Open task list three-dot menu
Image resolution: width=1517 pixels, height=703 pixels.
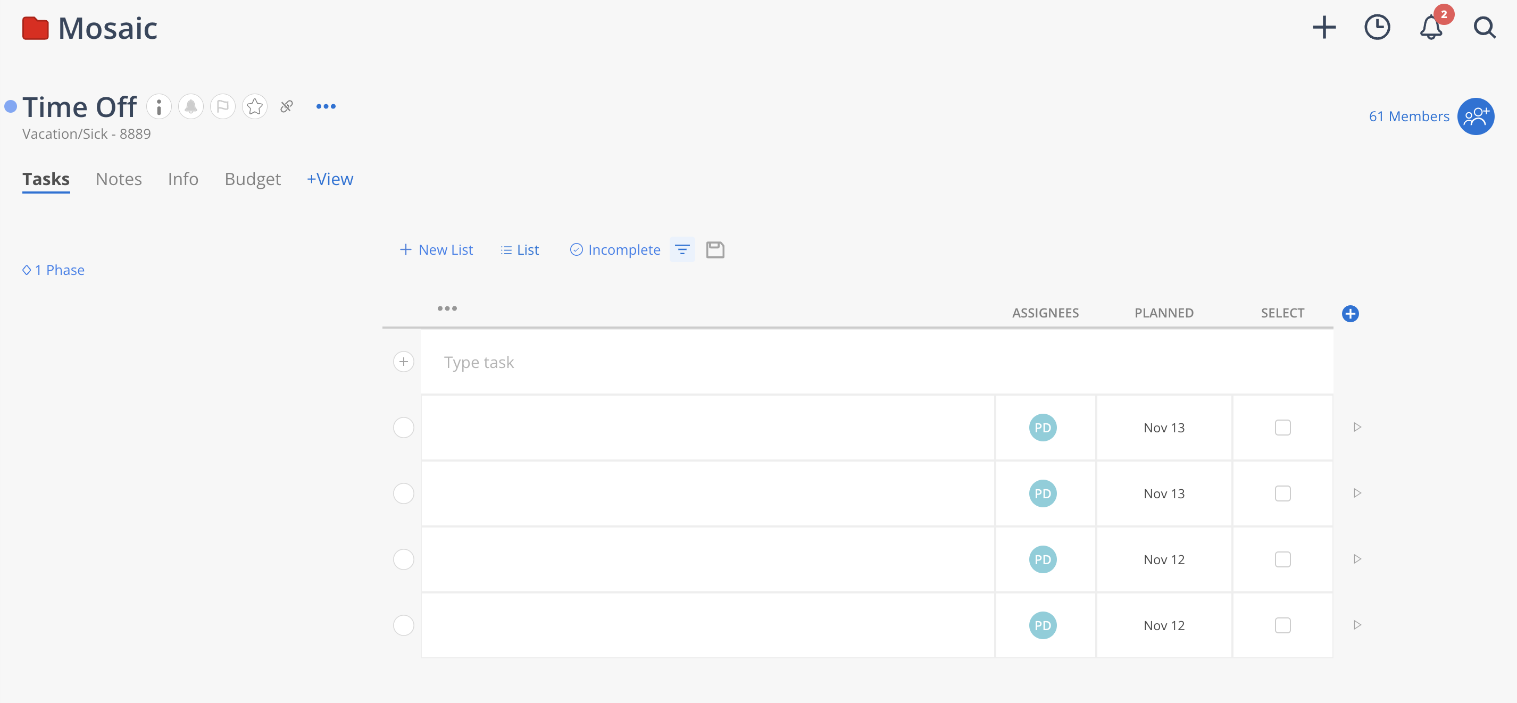coord(447,308)
